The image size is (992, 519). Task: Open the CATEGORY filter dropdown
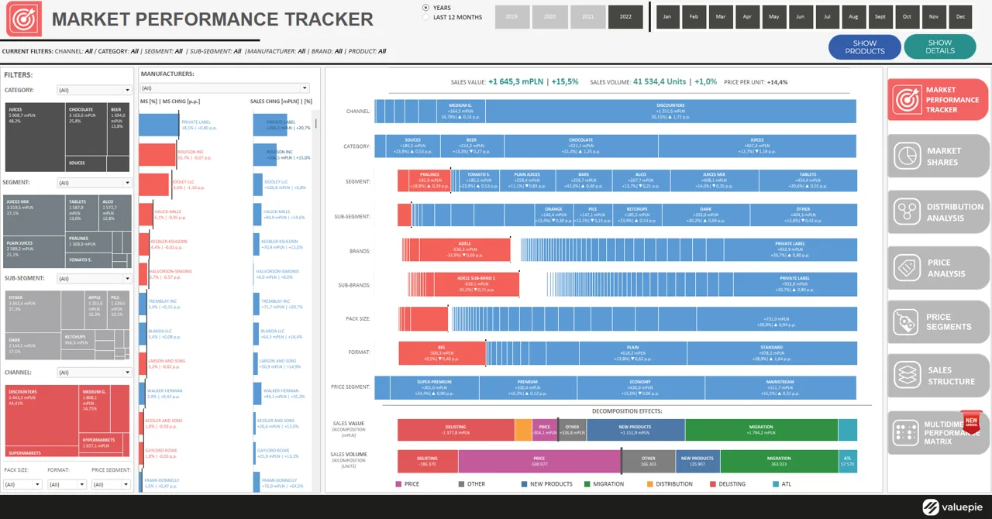tap(95, 90)
